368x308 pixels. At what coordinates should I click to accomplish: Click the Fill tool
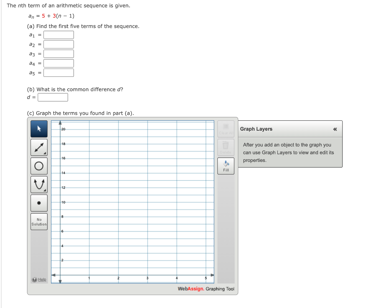(x=226, y=165)
